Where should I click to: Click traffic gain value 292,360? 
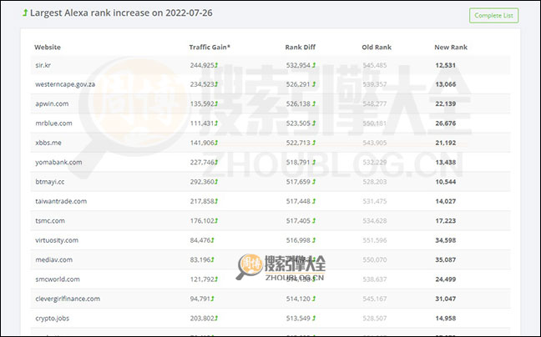click(202, 182)
